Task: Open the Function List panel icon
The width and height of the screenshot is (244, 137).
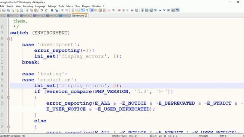Action: [x=104, y=10]
